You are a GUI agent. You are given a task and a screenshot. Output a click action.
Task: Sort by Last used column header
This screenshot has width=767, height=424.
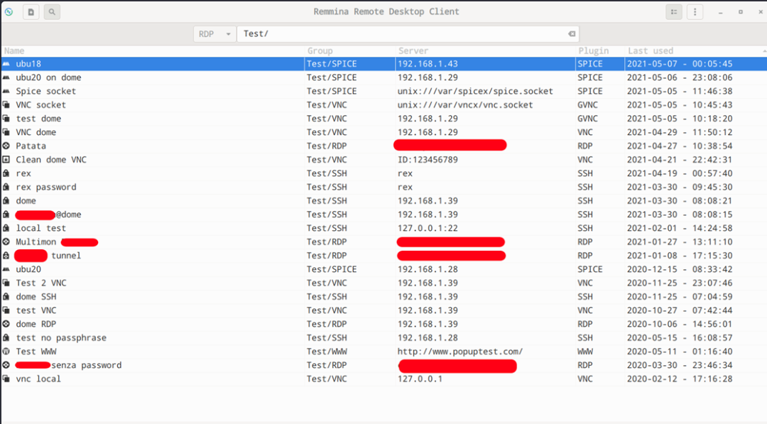coord(651,51)
